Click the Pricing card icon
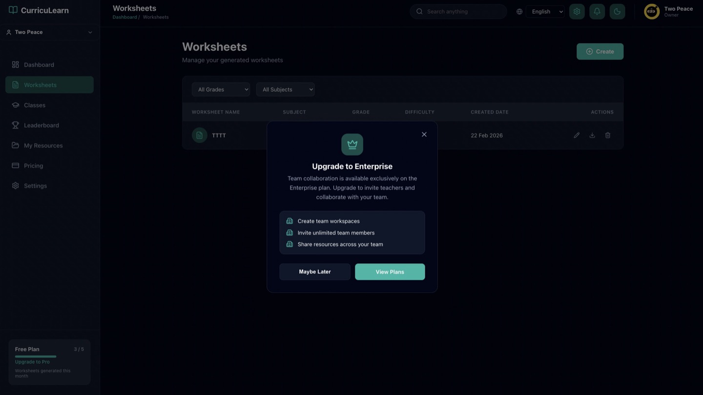 click(16, 166)
